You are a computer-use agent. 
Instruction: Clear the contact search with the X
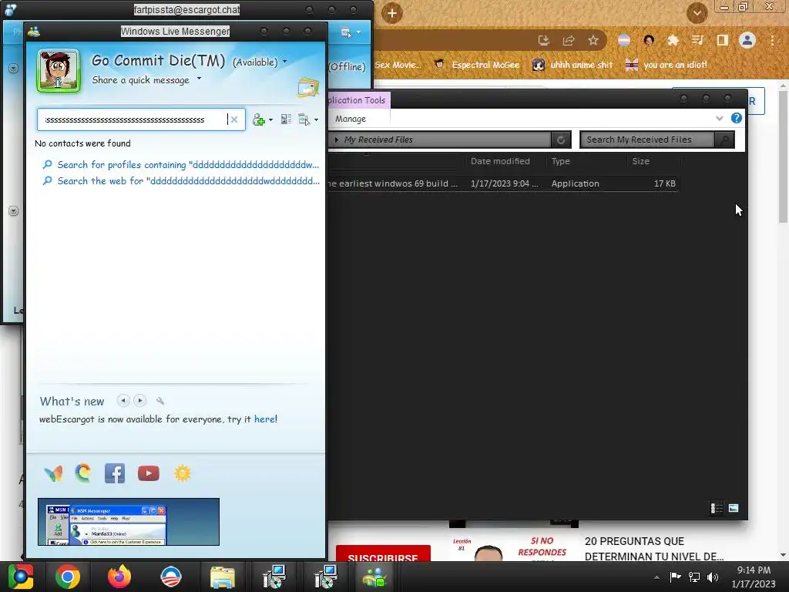234,119
